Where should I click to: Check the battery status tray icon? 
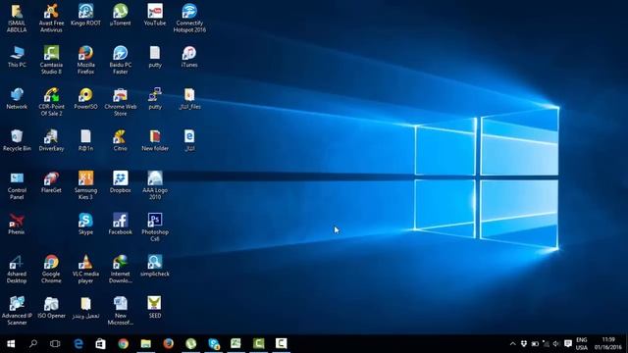535,344
